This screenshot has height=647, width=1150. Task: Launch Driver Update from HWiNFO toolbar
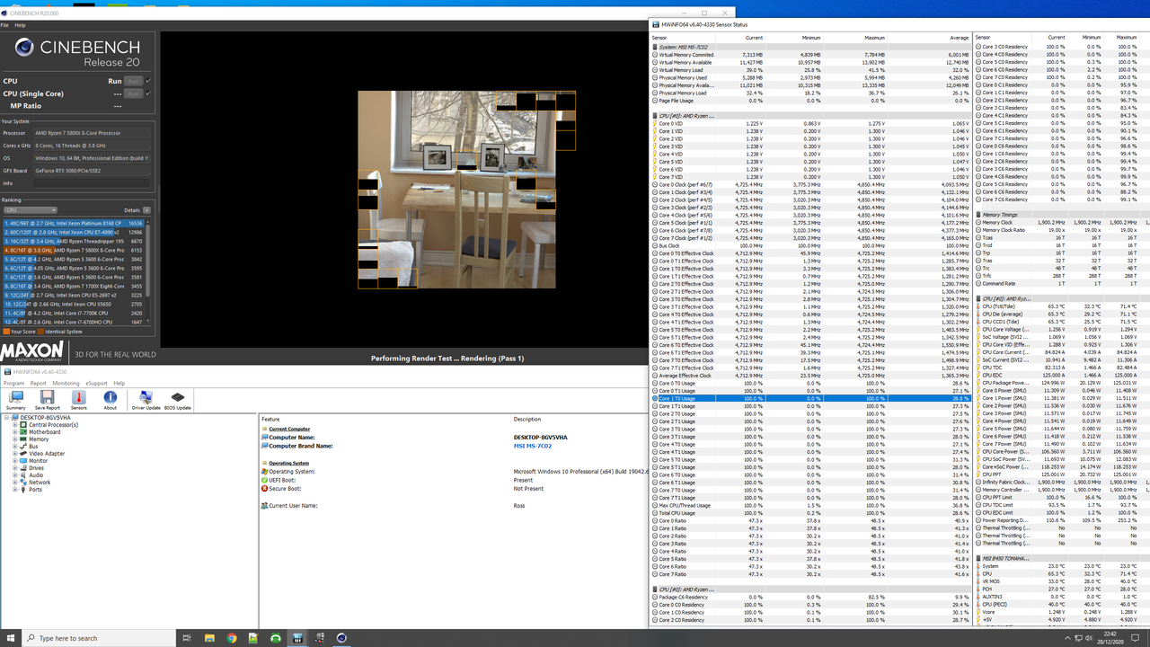tap(146, 400)
